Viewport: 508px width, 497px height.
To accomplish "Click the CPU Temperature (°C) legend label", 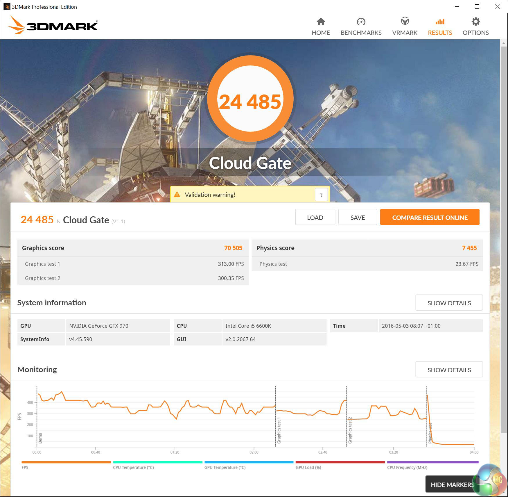I will point(134,467).
